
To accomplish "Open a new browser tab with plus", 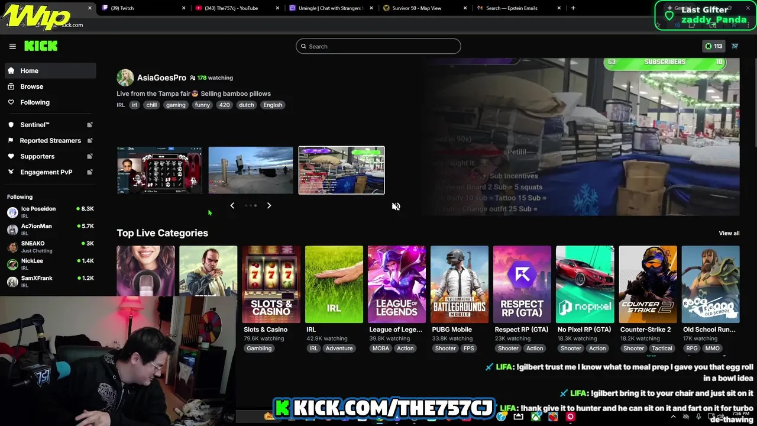I will (573, 8).
